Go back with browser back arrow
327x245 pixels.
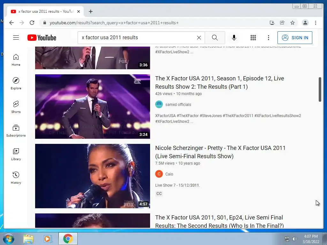click(11, 23)
